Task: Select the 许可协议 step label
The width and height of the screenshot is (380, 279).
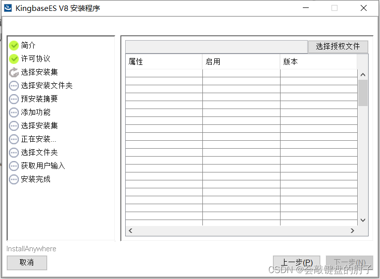Action: [x=36, y=59]
